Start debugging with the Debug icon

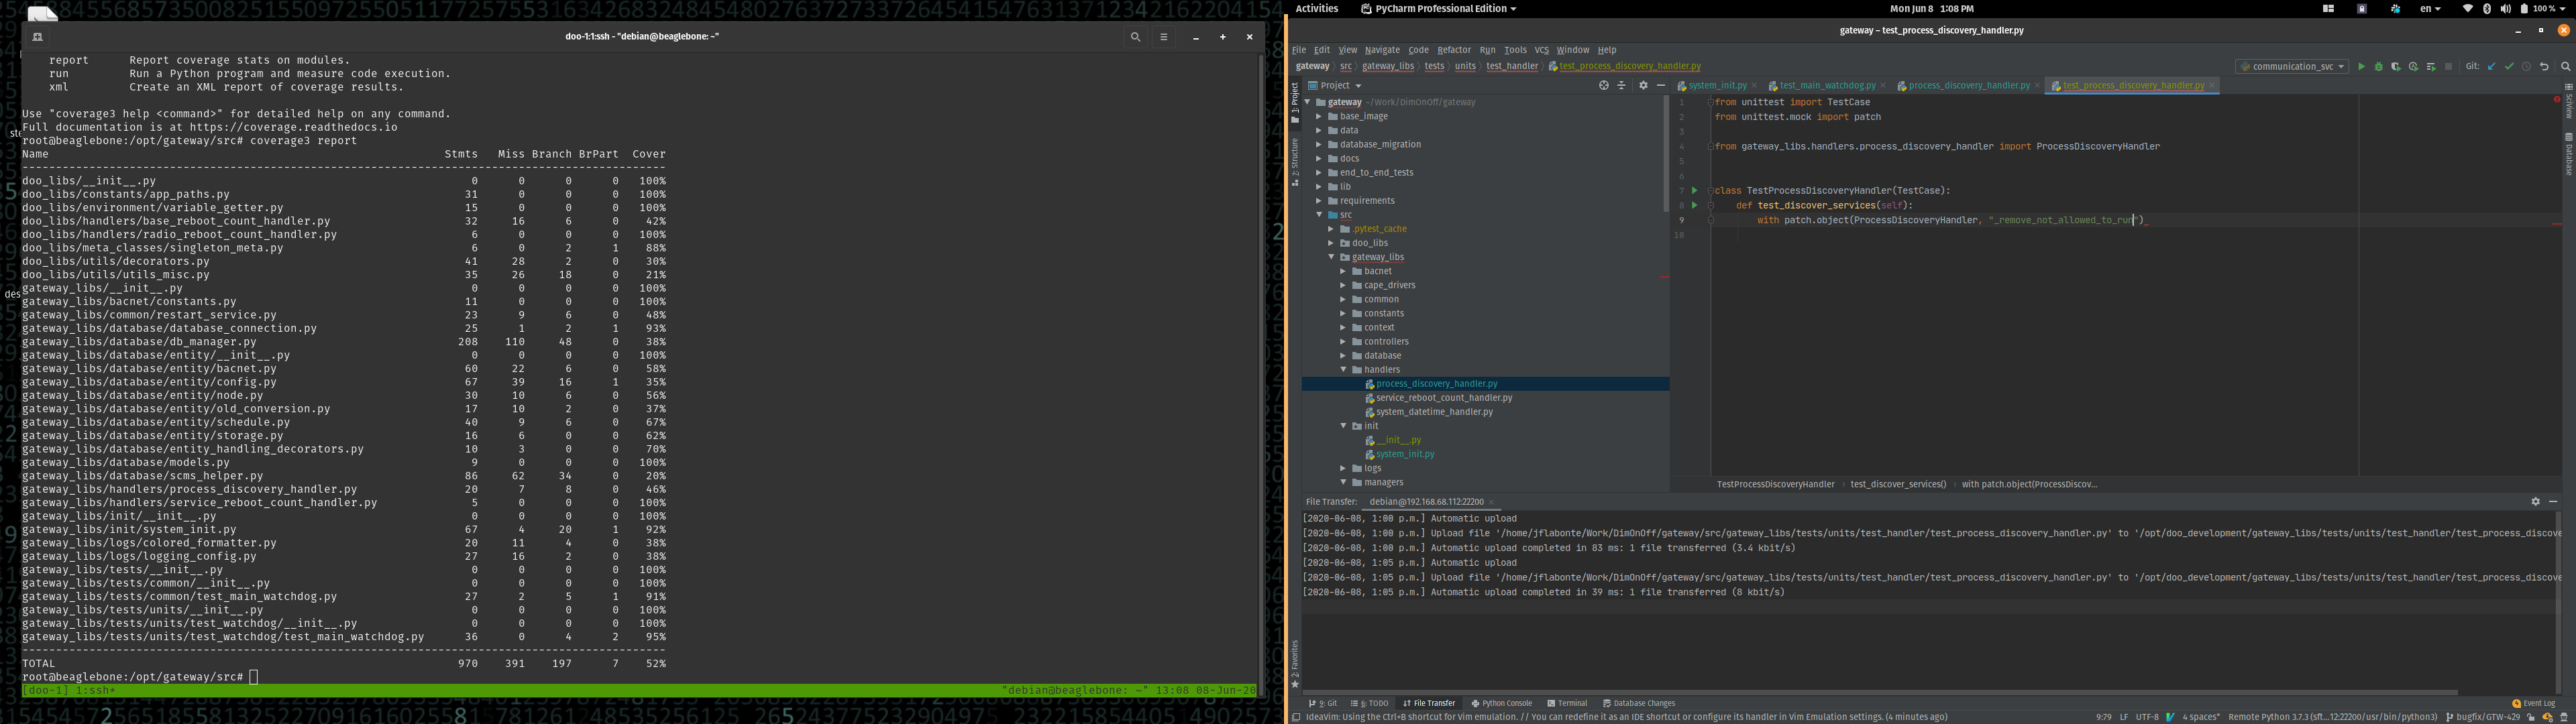tap(2379, 65)
